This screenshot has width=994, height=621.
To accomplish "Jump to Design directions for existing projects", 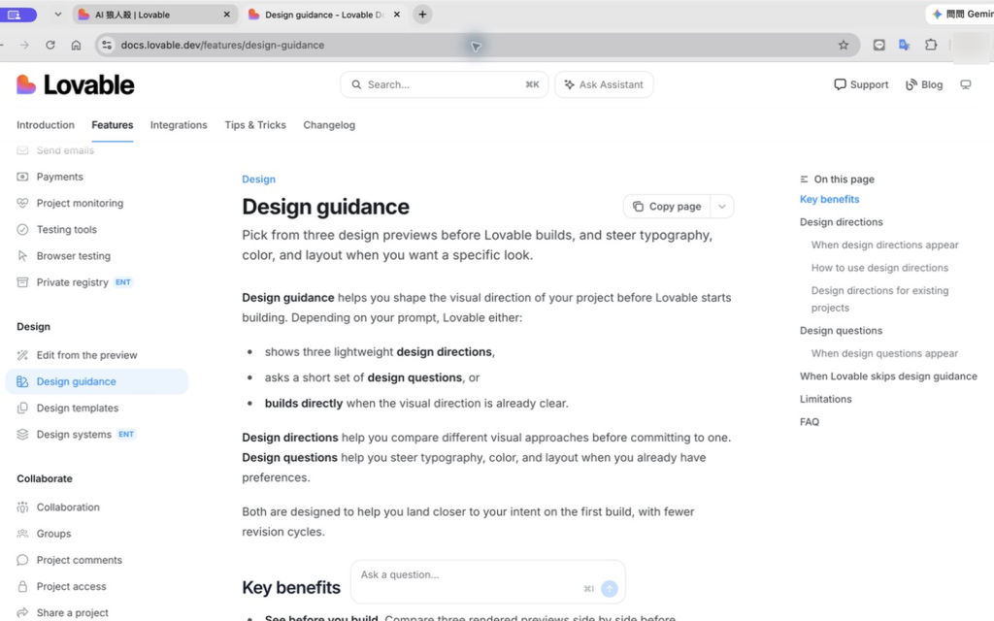I will point(879,299).
